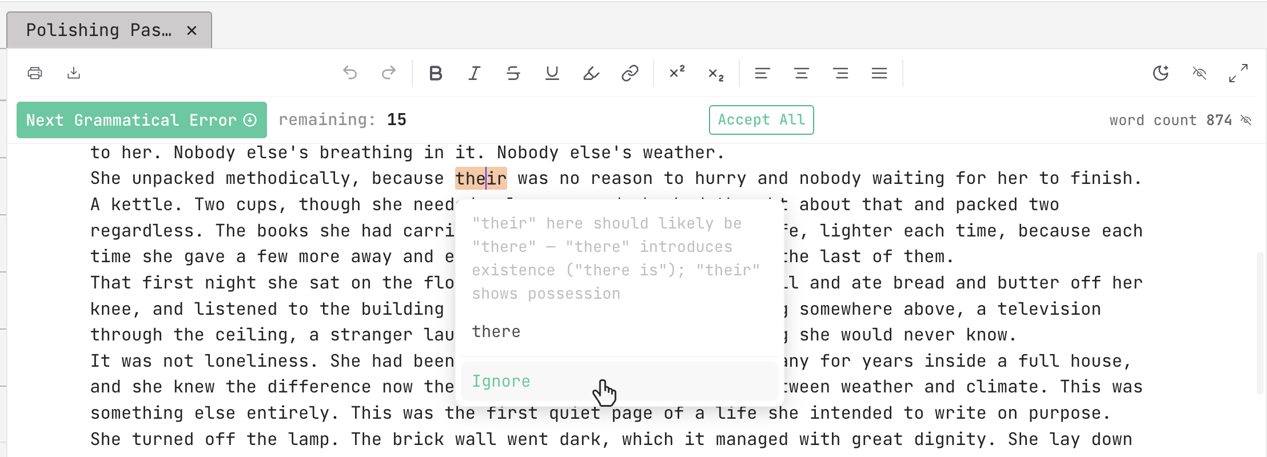Apply strikethrough formatting
Viewport: 1267px width, 457px height.
tap(513, 73)
